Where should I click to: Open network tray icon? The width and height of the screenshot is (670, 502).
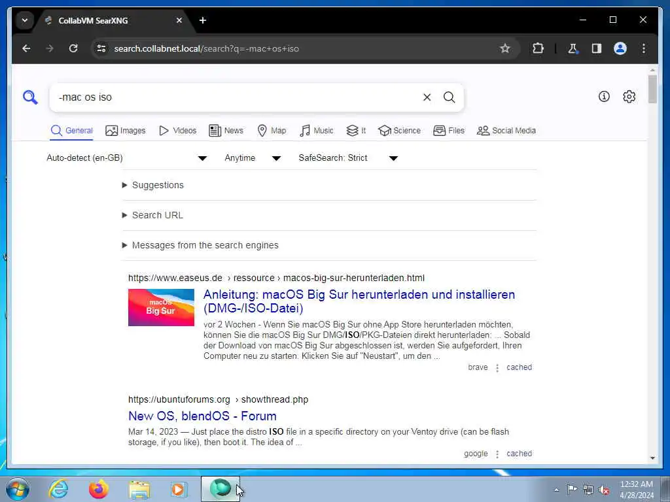click(588, 490)
